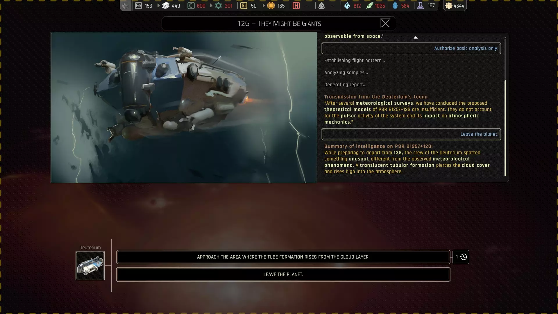This screenshot has height=314, width=558.
Task: Click the green leaf food icon
Action: point(369,6)
